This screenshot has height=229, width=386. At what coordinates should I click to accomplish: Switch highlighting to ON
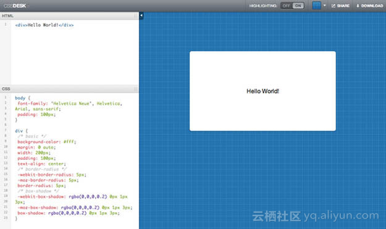coord(298,6)
